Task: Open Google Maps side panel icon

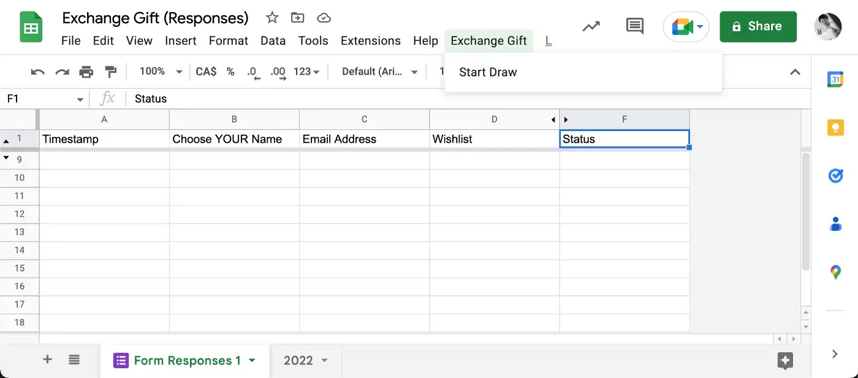Action: point(835,272)
